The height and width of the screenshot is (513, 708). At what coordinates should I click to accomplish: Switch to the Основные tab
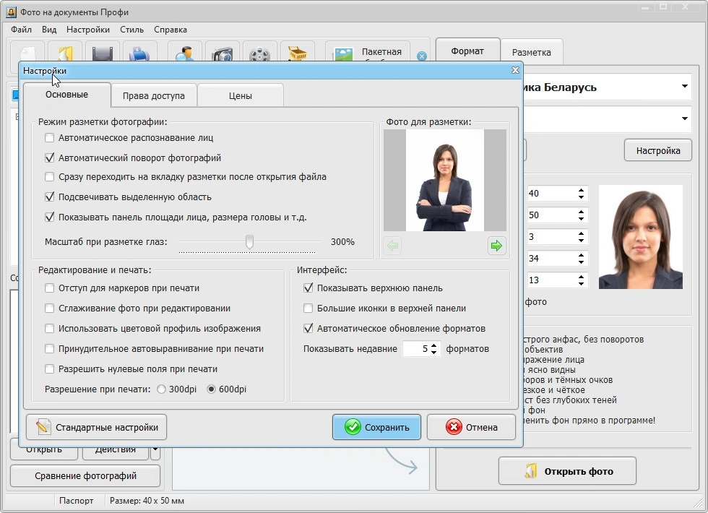pyautogui.click(x=66, y=95)
